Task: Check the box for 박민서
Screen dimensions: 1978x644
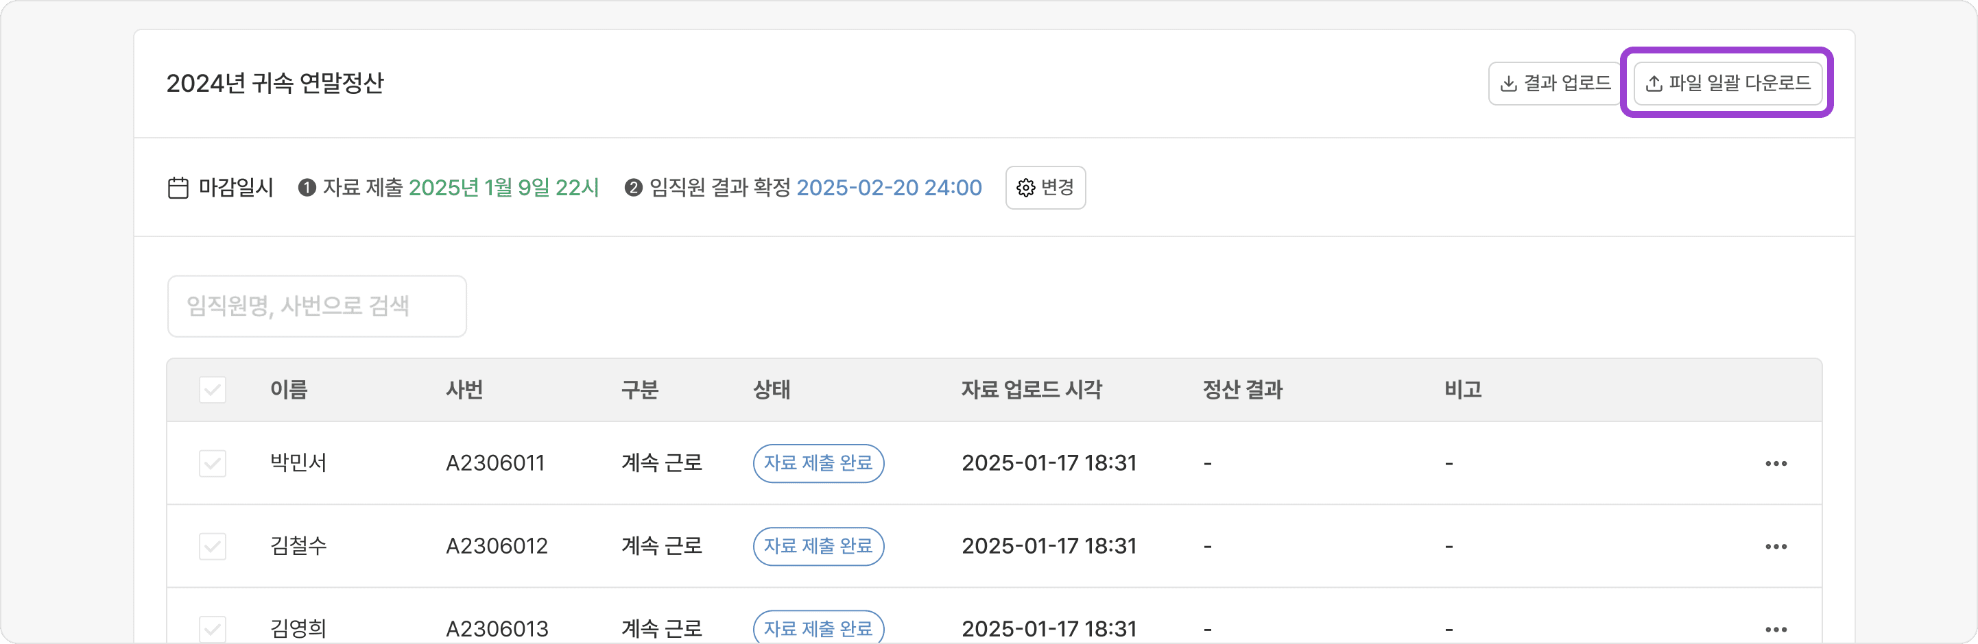Action: click(x=213, y=464)
